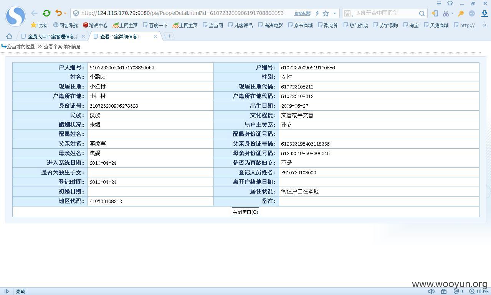Viewport: 491px width, 295px height.
Task: Open the screenshot tool dropdown arrow
Action: (x=452, y=13)
